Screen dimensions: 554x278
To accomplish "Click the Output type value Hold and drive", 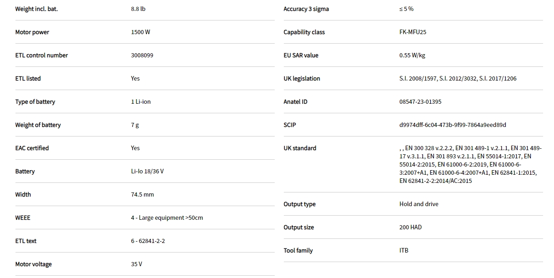I will pyautogui.click(x=418, y=204).
